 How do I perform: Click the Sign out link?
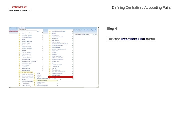(93, 30)
